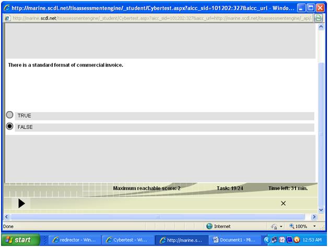The image size is (328, 247).
Task: Open the security status dropdown arrow
Action: coord(281,227)
